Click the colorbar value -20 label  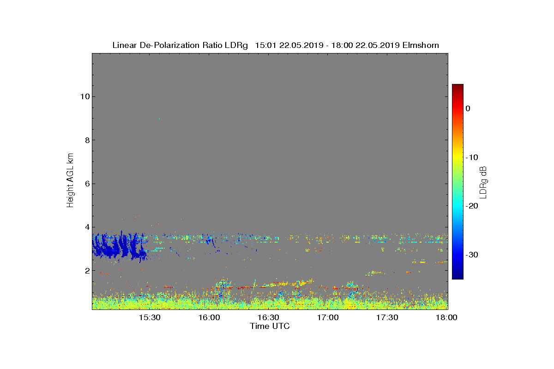(472, 206)
